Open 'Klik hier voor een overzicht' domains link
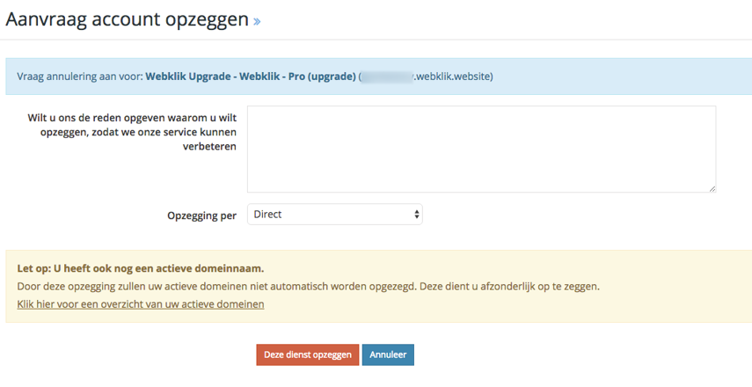This screenshot has height=387, width=752. (141, 304)
